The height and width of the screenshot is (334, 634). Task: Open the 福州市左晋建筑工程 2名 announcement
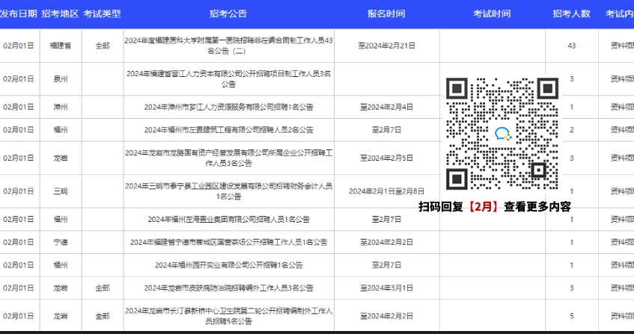pyautogui.click(x=229, y=130)
